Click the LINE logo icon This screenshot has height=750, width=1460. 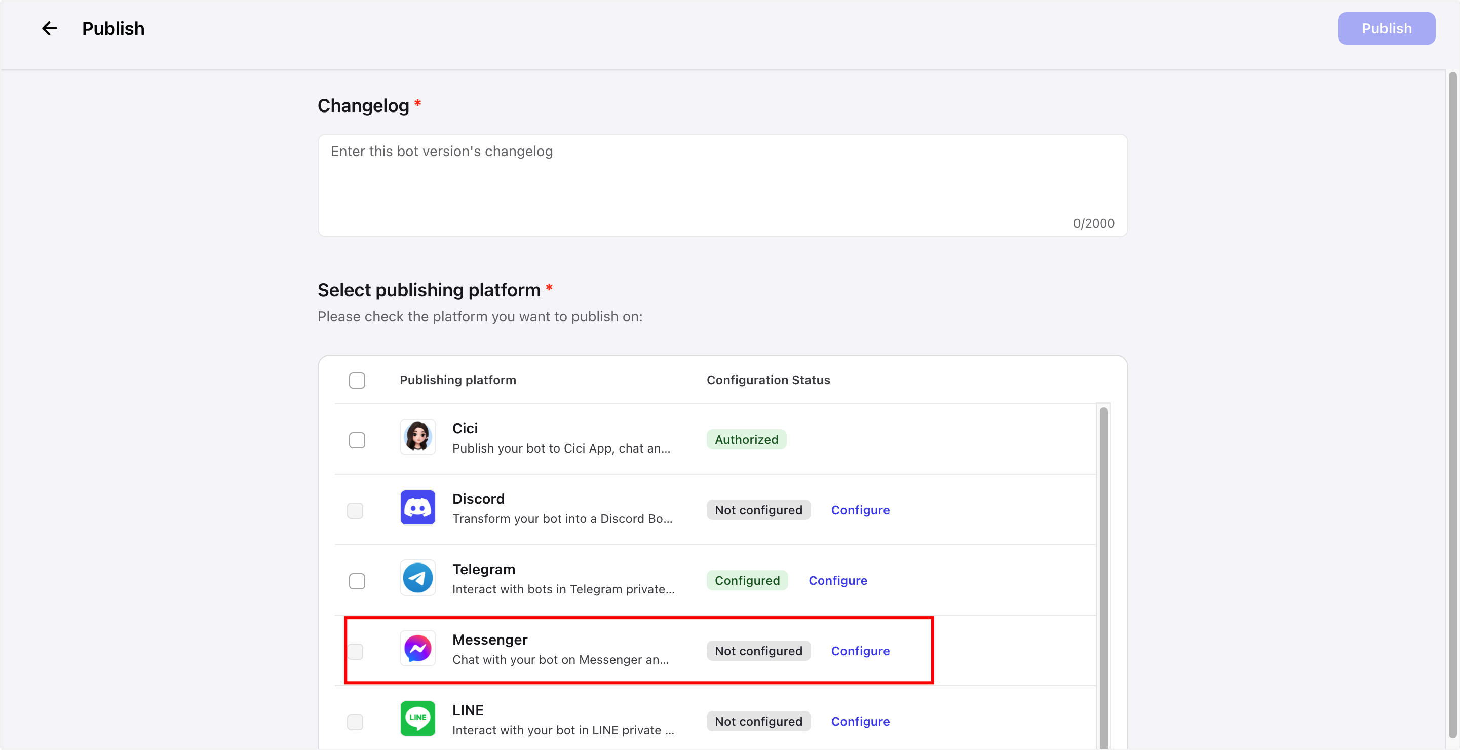[x=418, y=718]
